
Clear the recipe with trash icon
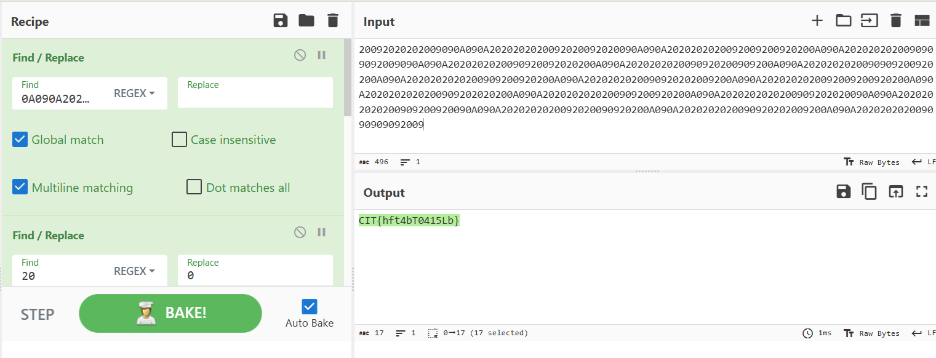click(x=333, y=21)
